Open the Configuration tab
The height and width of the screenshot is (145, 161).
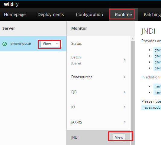click(x=89, y=15)
